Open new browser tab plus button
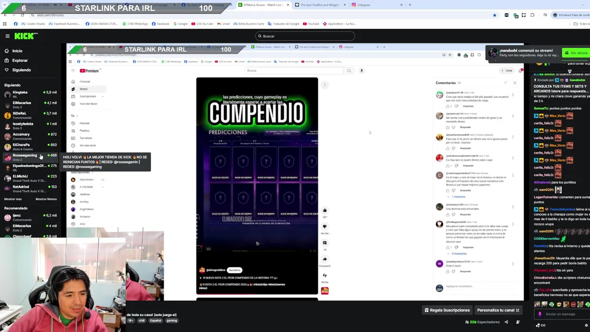 [x=410, y=5]
